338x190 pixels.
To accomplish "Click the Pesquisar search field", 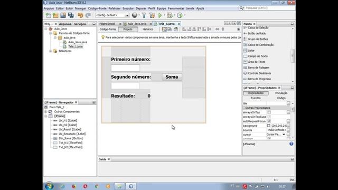I will pos(270,8).
